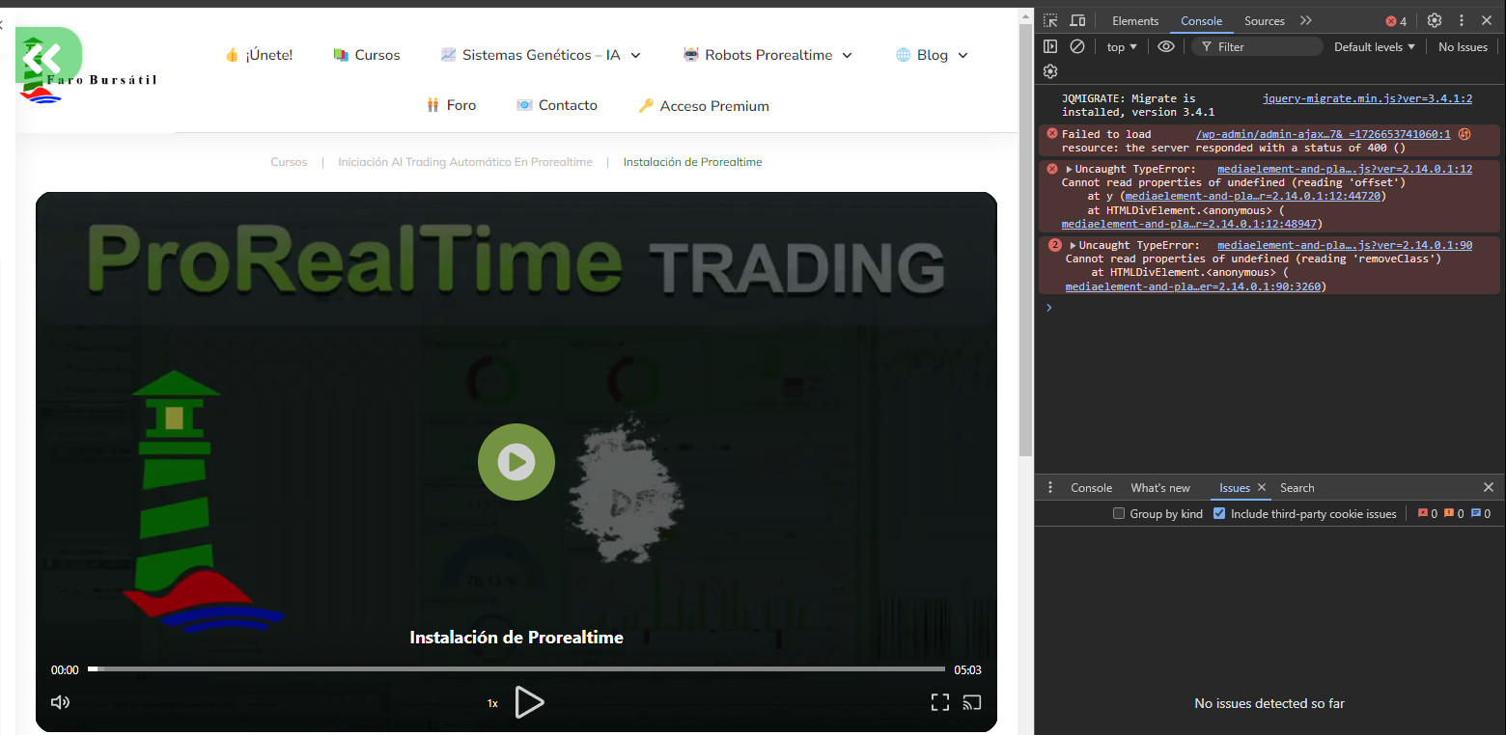Open the Search drawer tab

[1297, 487]
